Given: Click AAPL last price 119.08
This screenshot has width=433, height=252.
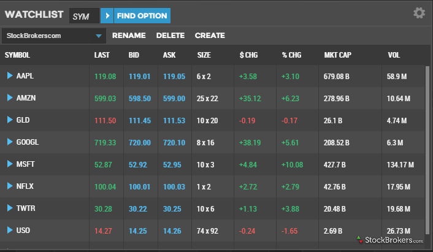Looking at the screenshot, I should pyautogui.click(x=105, y=77).
